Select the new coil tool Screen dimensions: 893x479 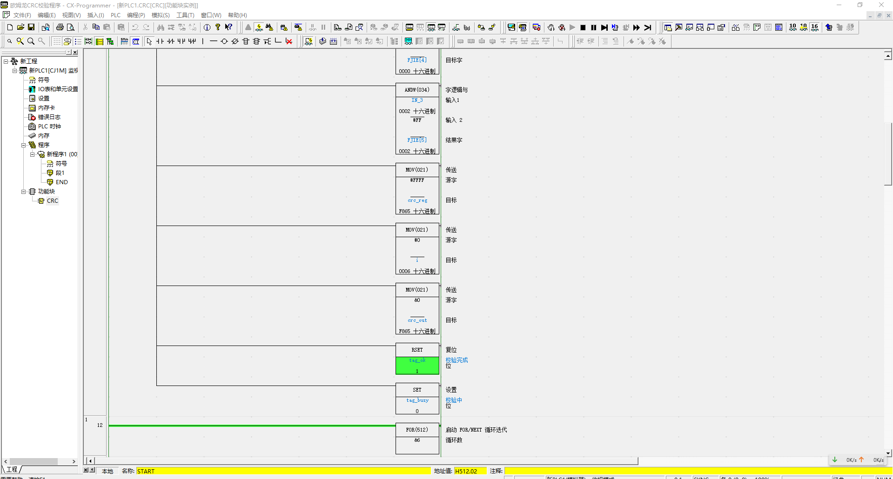pos(224,41)
